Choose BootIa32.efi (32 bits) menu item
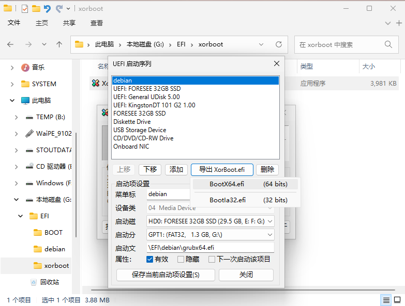Image resolution: width=405 pixels, height=306 pixels. [245, 200]
